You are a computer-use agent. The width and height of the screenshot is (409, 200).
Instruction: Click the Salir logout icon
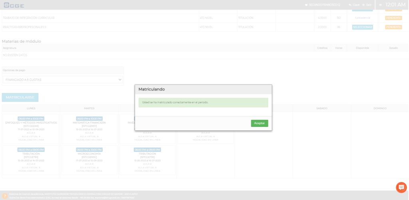pos(363,5)
